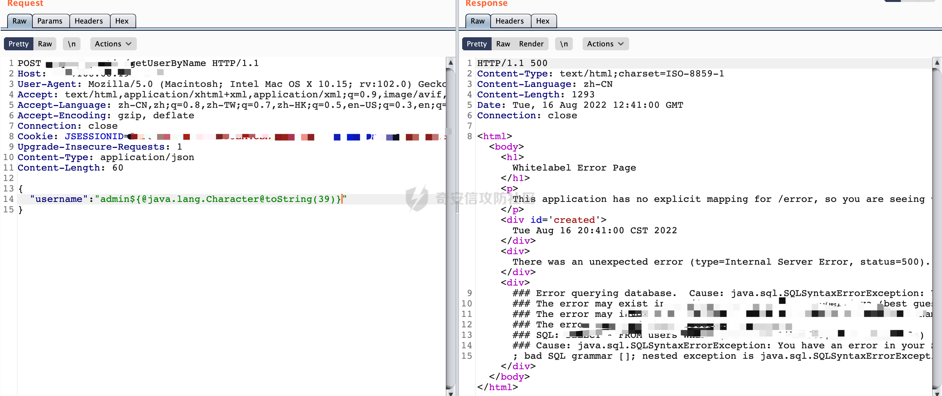
Task: Open the request Headers tab
Action: pyautogui.click(x=89, y=21)
